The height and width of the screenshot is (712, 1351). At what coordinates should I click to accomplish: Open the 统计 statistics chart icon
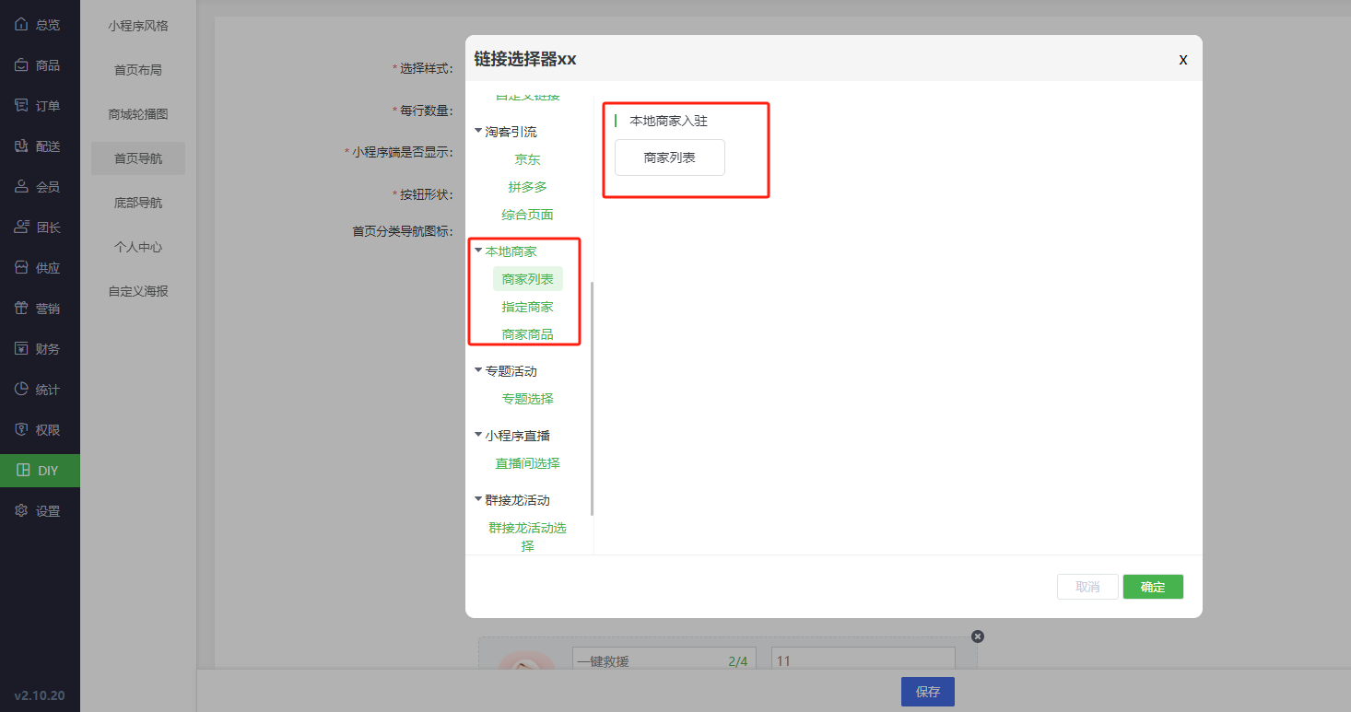21,390
